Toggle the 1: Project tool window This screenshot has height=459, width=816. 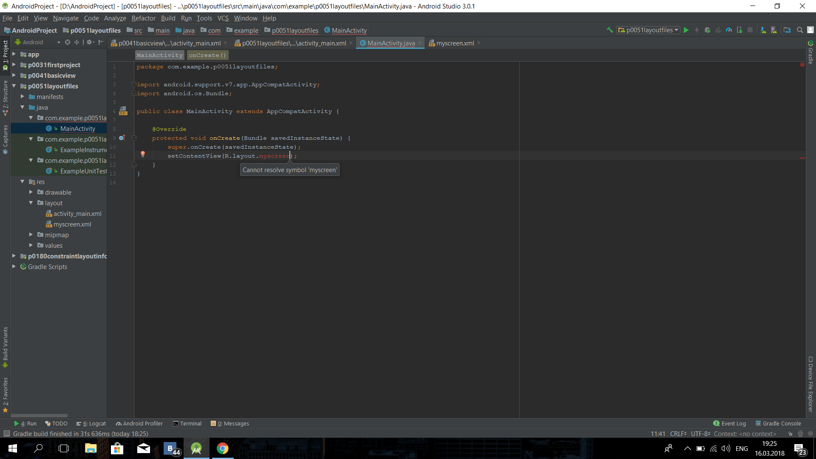[5, 55]
